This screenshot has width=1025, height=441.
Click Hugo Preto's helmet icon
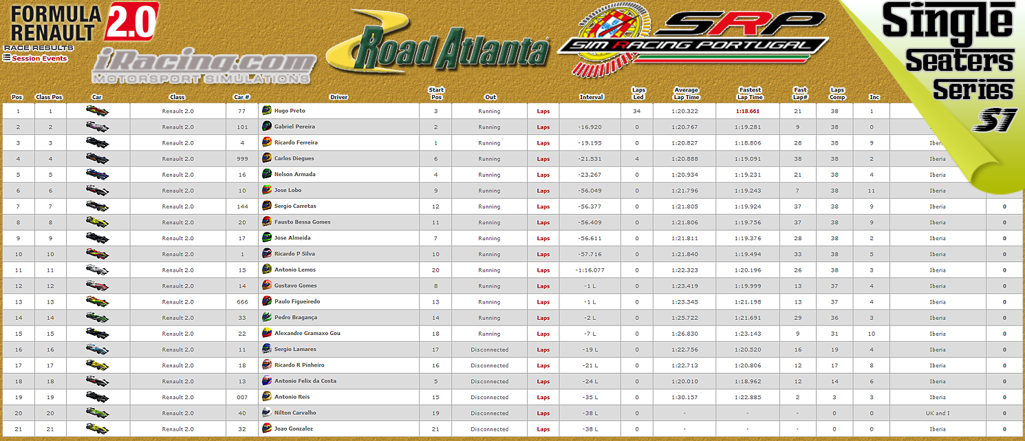pos(267,111)
